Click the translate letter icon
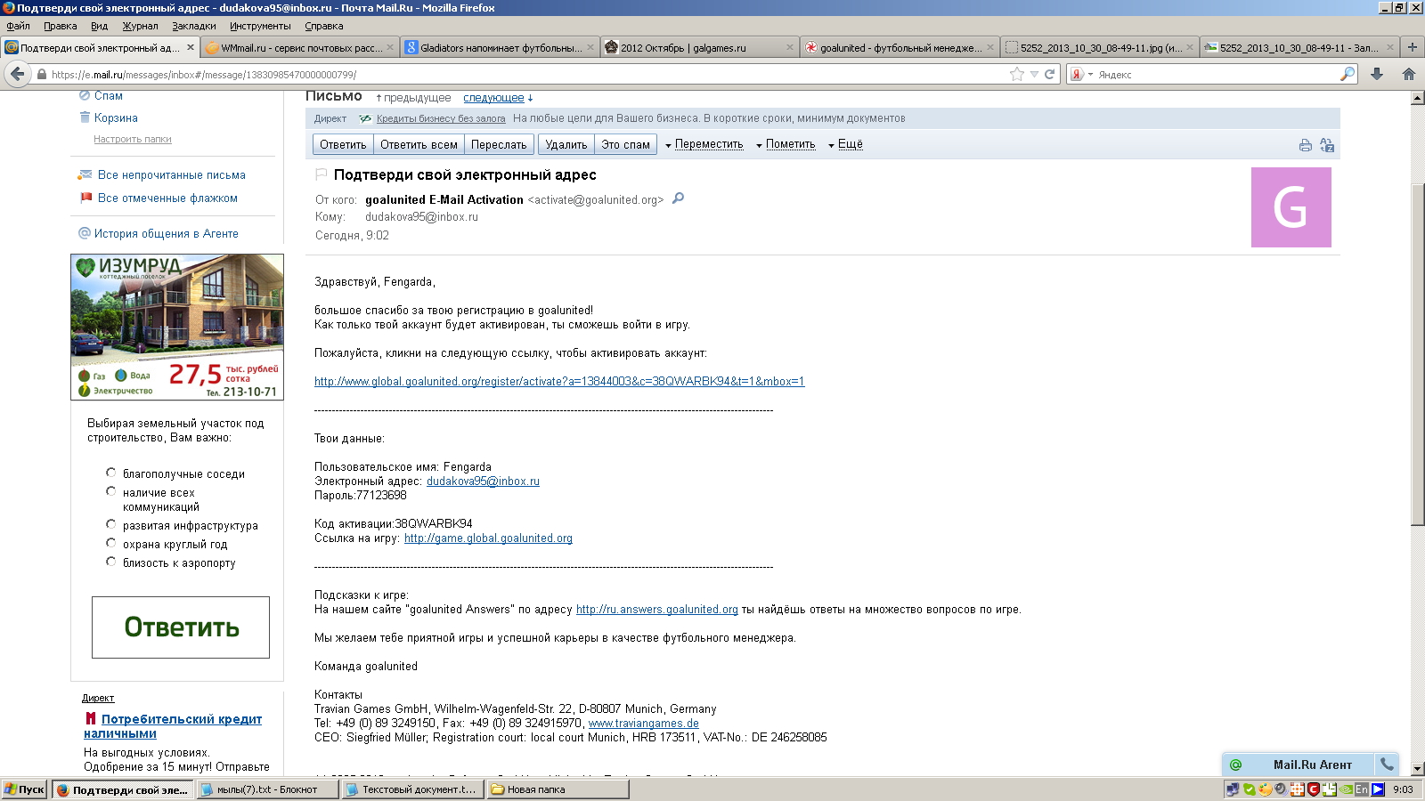The height and width of the screenshot is (801, 1425). [x=1327, y=145]
